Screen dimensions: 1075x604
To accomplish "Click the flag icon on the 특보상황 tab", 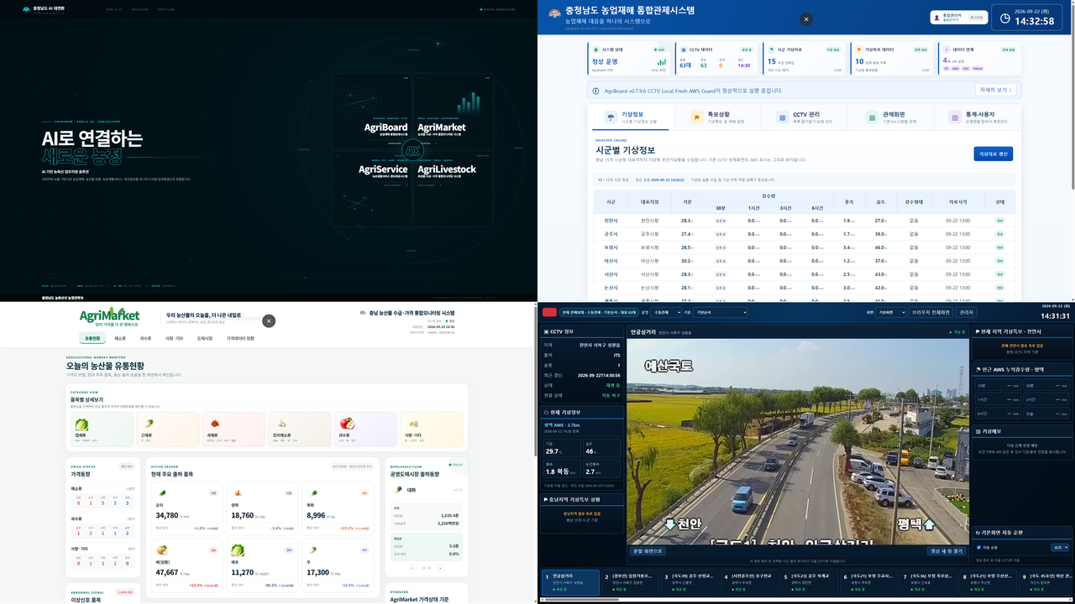I will coord(696,118).
